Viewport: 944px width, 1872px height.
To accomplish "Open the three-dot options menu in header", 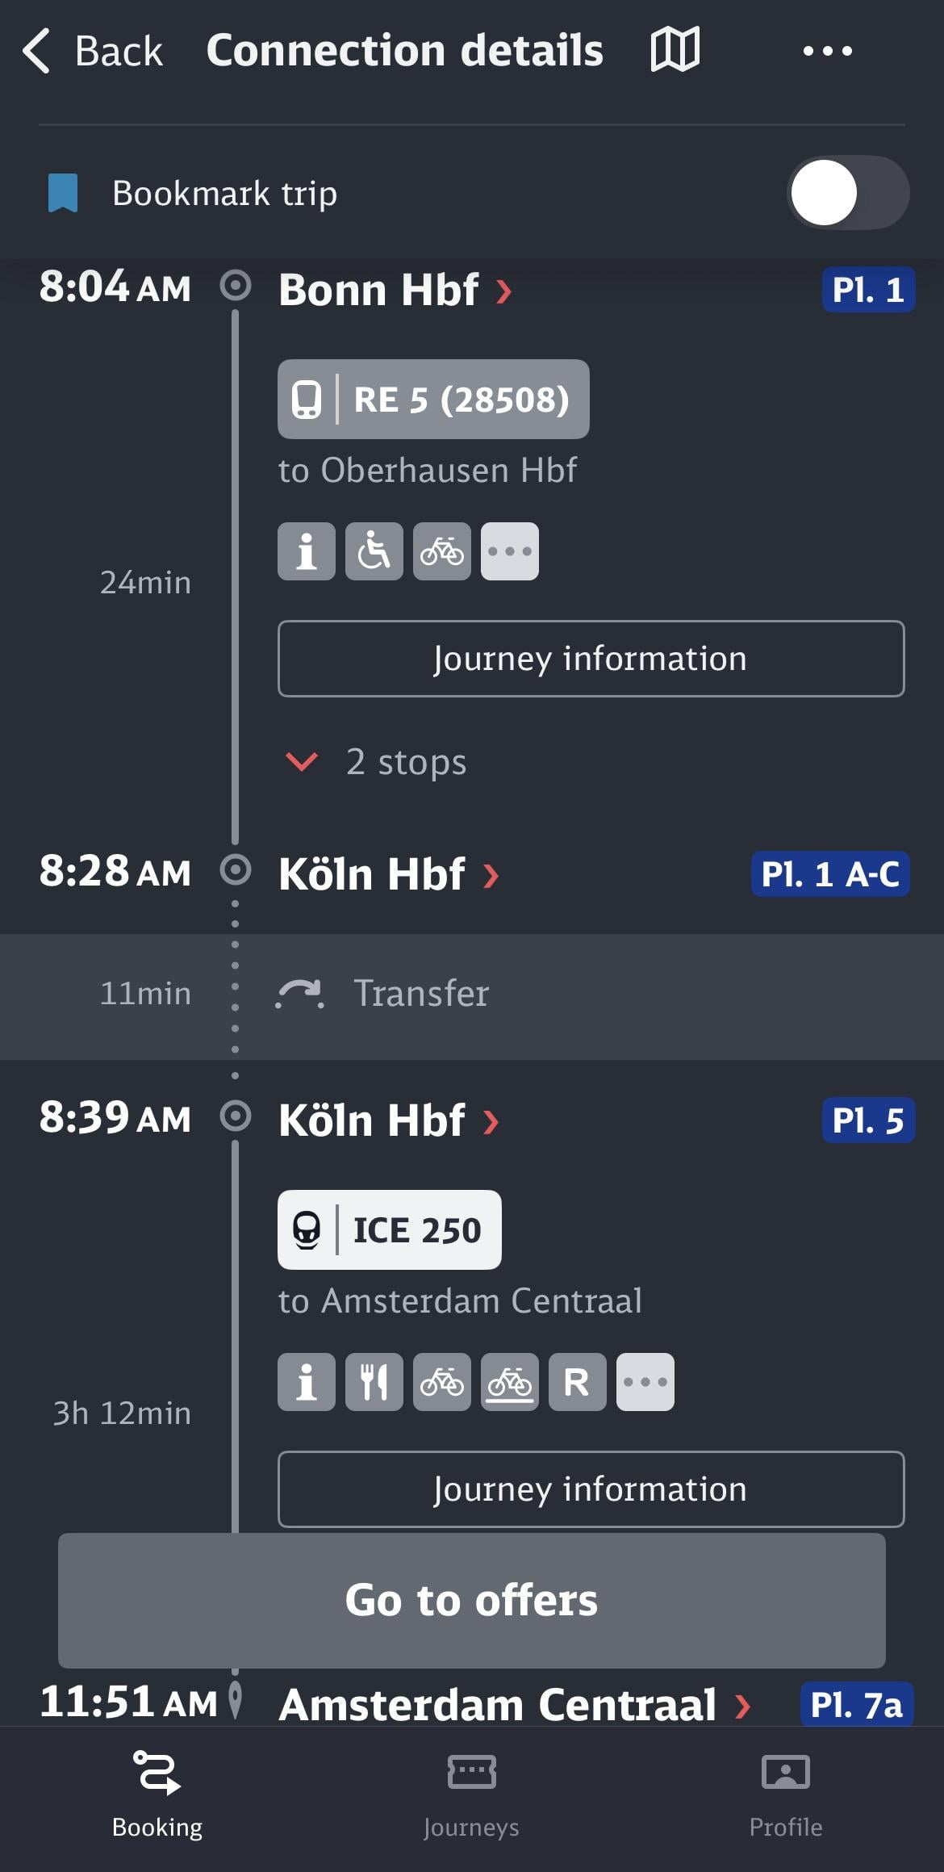I will tap(827, 51).
